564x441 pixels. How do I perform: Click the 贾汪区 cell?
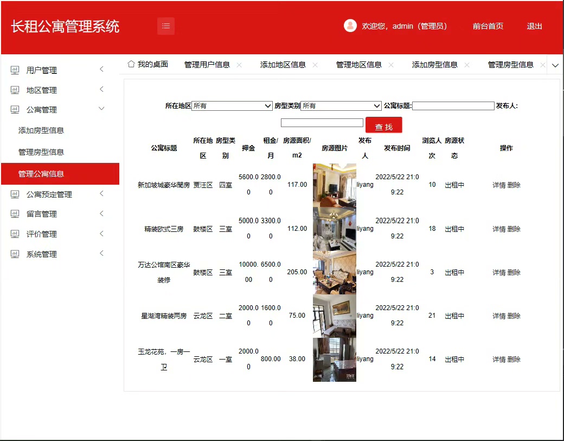pos(203,185)
